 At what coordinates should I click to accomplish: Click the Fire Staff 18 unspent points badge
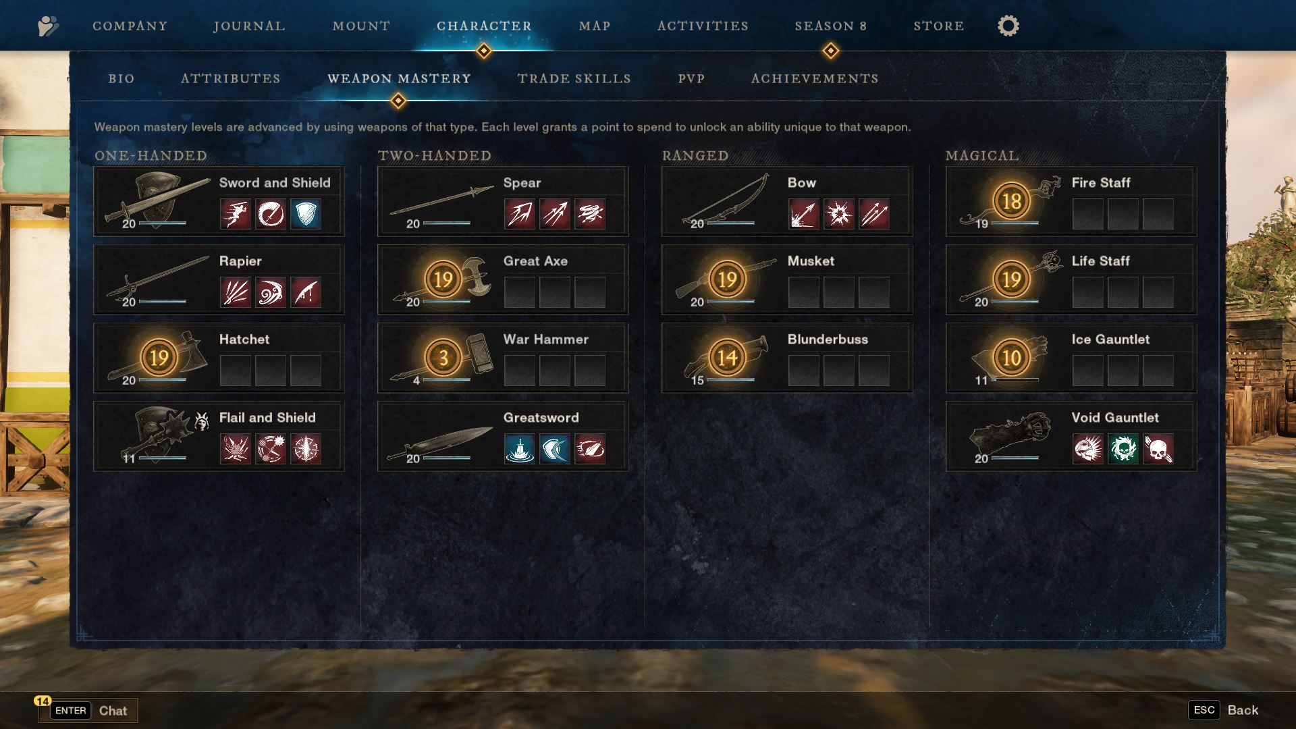[x=1011, y=201]
